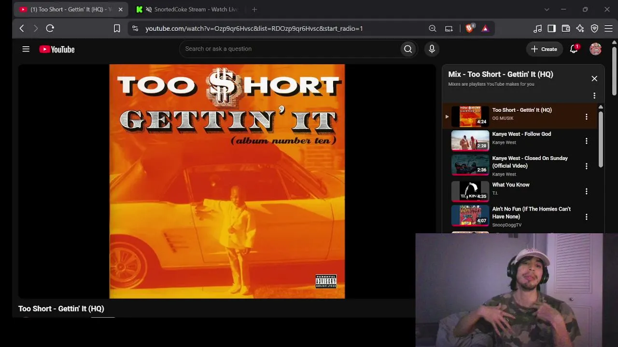The width and height of the screenshot is (618, 347).
Task: Open the music note playlist icon
Action: tap(537, 28)
